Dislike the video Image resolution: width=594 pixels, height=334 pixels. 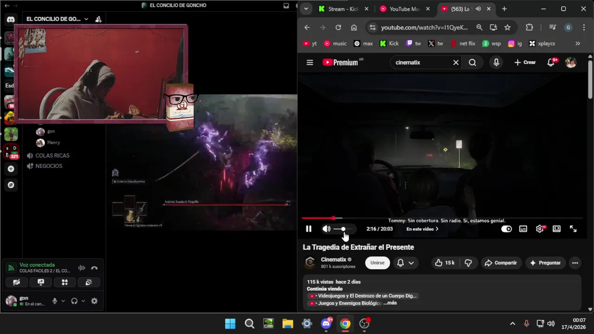[468, 263]
